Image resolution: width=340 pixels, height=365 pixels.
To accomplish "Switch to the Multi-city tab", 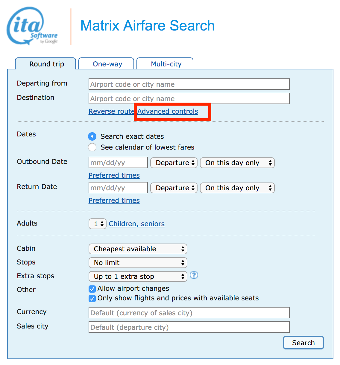I will tap(165, 64).
